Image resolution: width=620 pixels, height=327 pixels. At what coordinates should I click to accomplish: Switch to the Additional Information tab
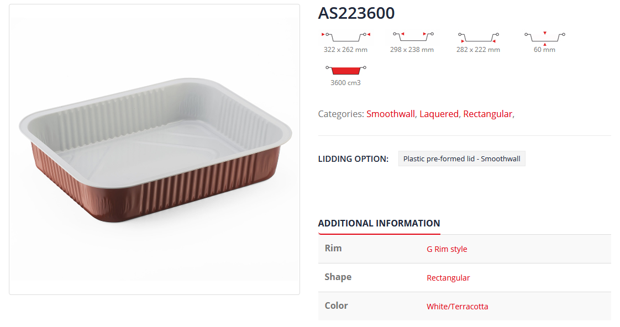click(x=379, y=223)
